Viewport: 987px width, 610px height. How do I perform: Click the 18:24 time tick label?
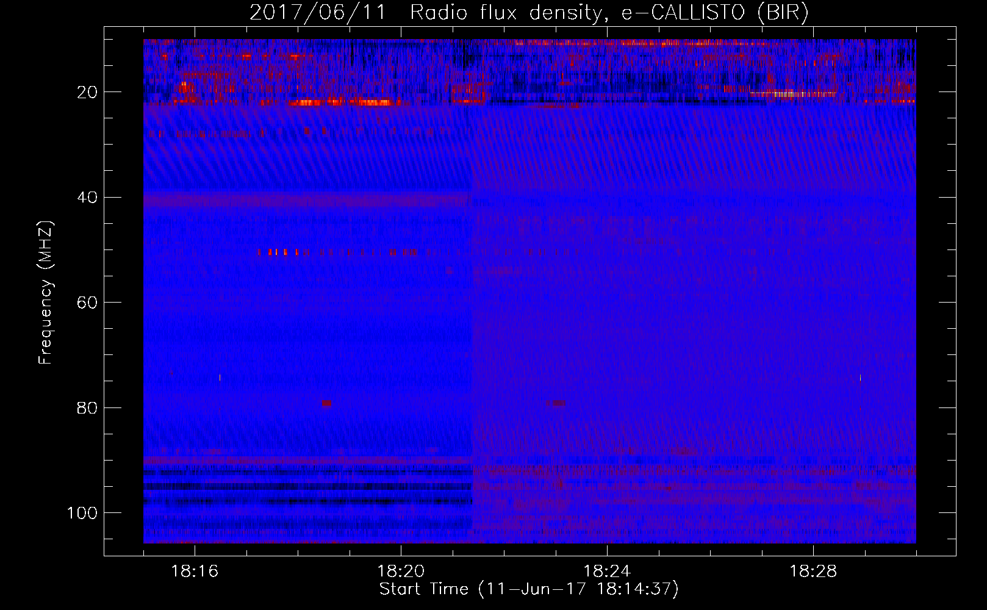(x=607, y=572)
